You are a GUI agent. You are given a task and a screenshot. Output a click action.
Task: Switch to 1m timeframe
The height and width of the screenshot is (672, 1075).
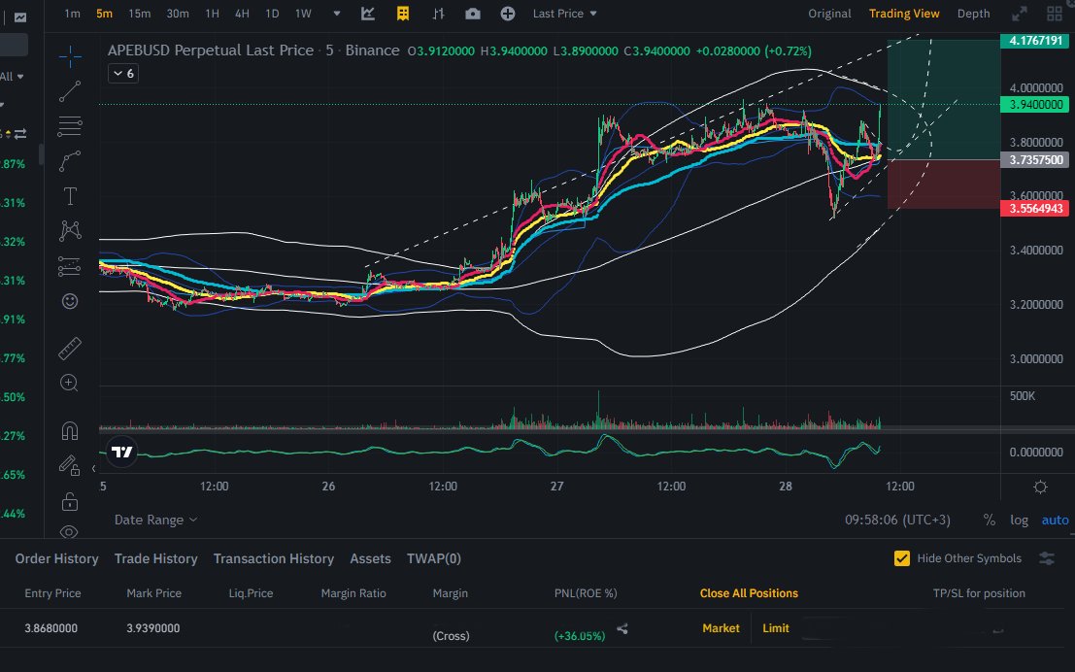point(72,14)
